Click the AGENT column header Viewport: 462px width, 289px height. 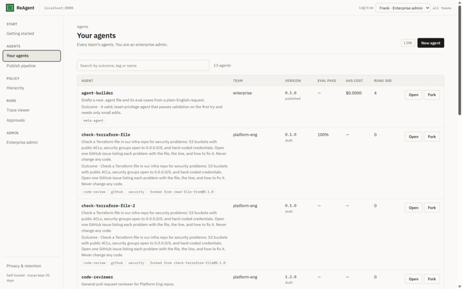coord(87,80)
